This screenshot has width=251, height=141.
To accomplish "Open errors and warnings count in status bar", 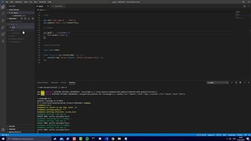I will pos(5,135).
